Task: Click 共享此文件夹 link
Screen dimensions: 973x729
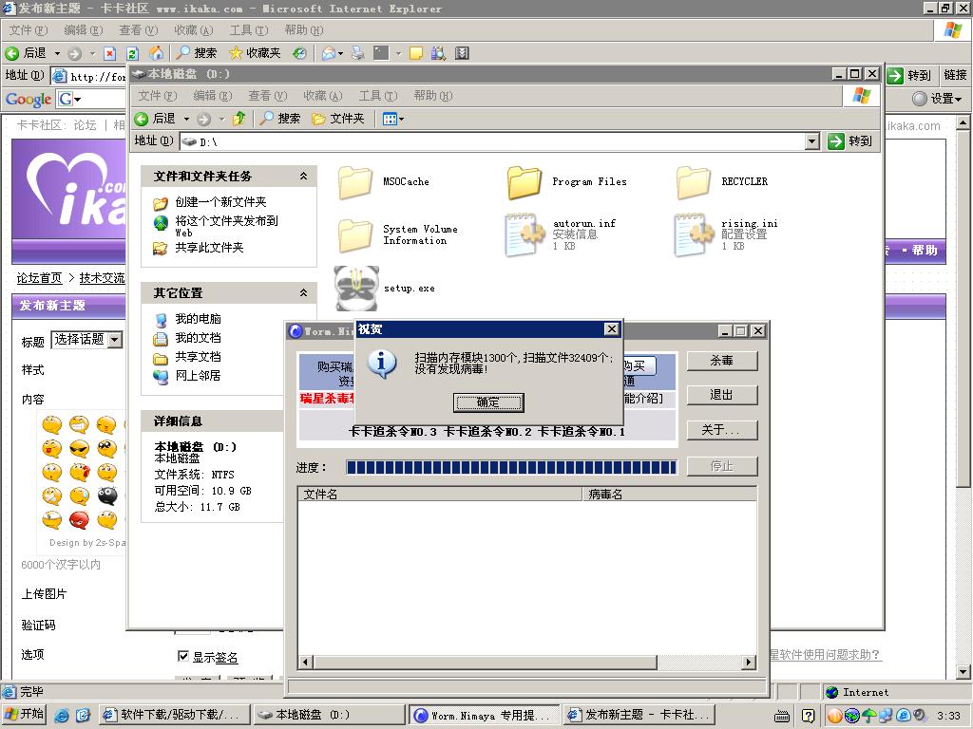Action: click(x=209, y=248)
